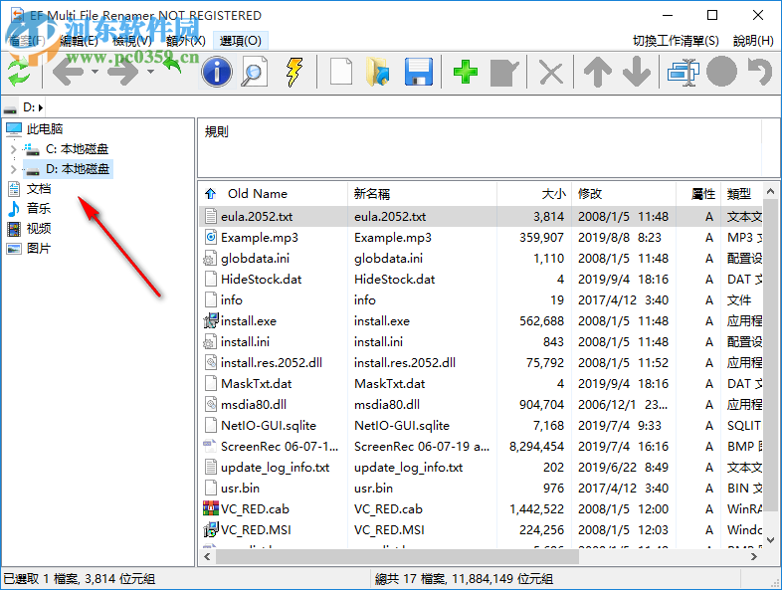Open the 額外(X) menu

pos(186,41)
